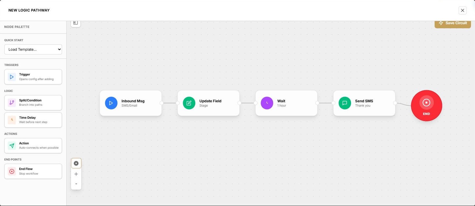Select the Update Field green edit icon
The height and width of the screenshot is (206, 475).
189,103
